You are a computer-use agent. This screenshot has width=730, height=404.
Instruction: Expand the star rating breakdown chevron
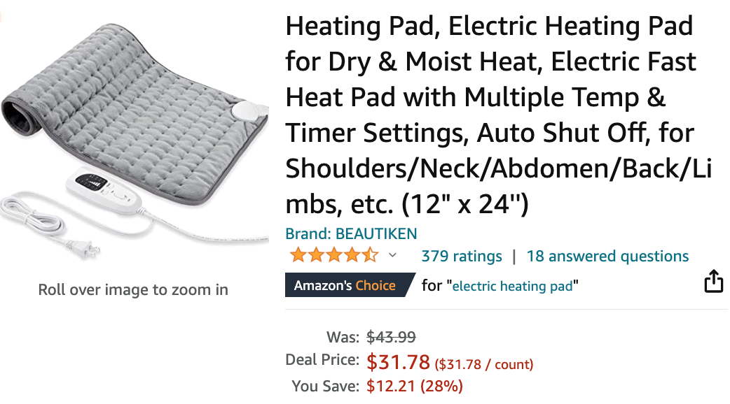[x=392, y=255]
